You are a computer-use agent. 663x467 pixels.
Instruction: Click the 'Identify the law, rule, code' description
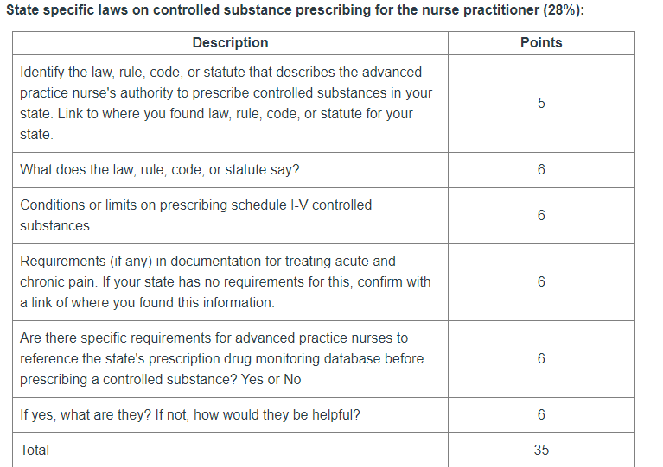point(226,103)
